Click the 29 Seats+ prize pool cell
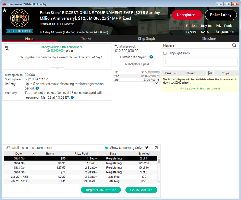Screen dimensions: 241x200 click(90, 181)
